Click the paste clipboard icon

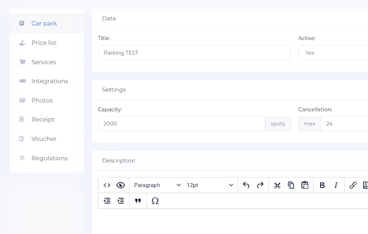click(305, 185)
